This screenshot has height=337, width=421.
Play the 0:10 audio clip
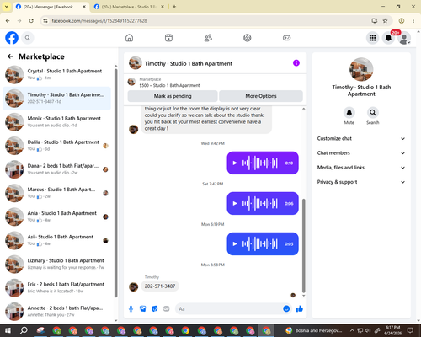[235, 163]
